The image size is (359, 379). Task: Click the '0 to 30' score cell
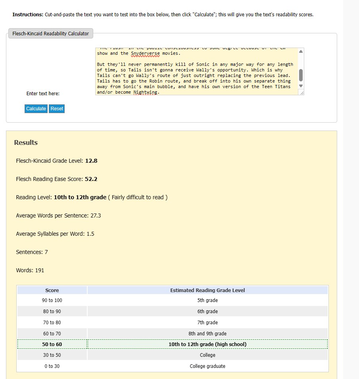click(52, 366)
